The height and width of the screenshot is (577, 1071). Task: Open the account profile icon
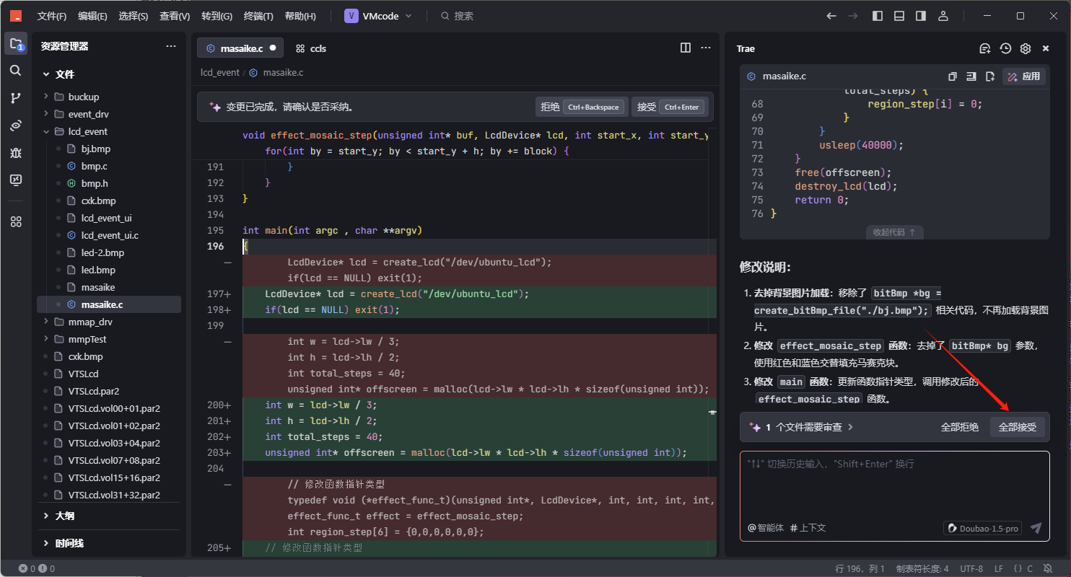pos(943,16)
